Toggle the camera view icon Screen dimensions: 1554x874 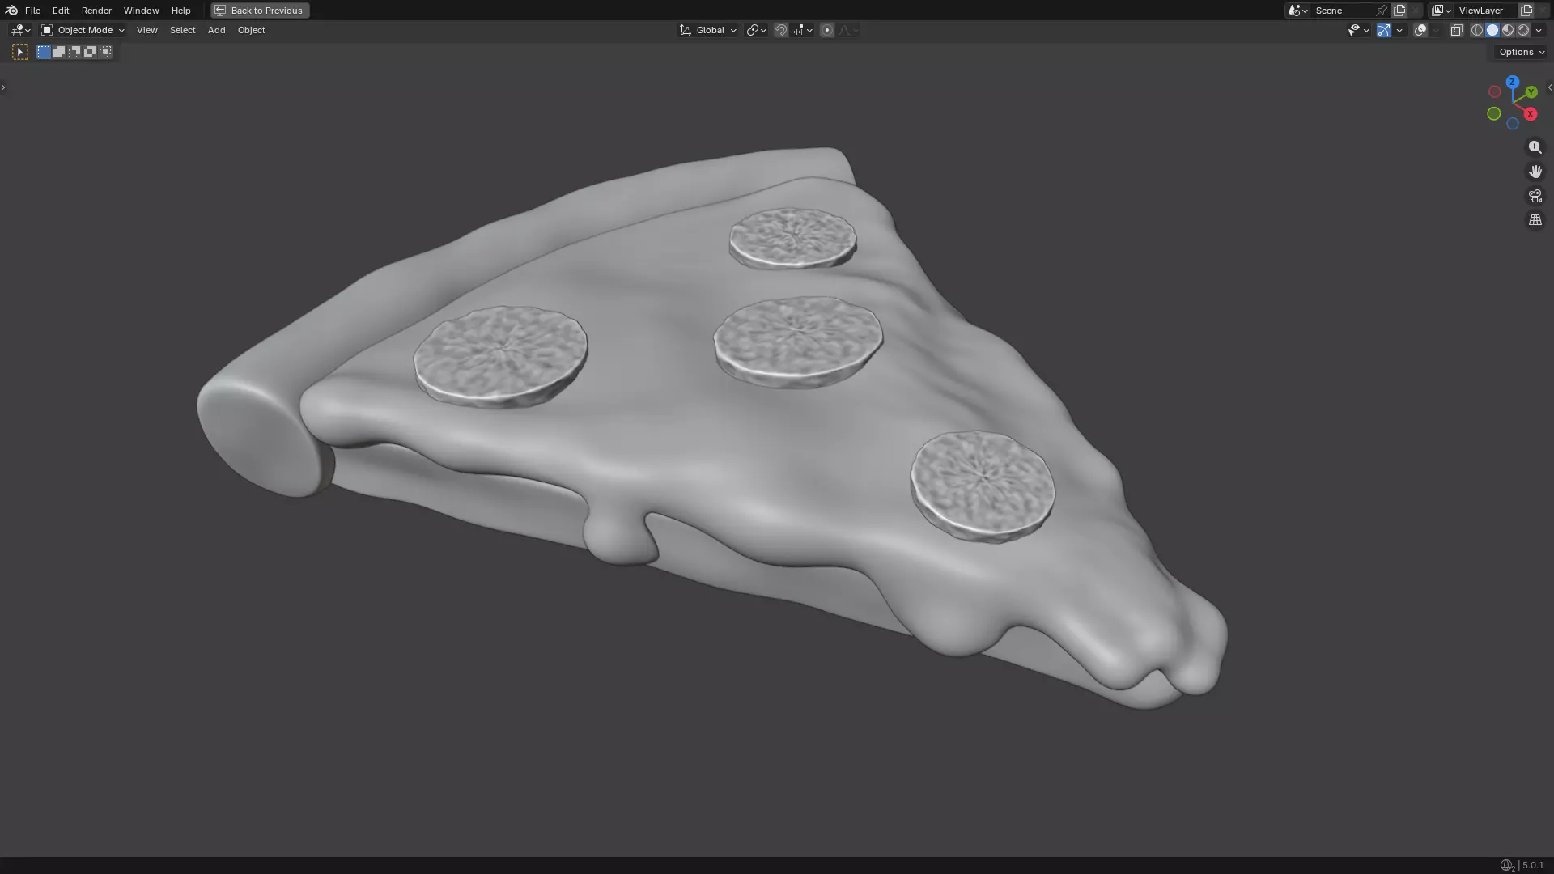[1535, 196]
